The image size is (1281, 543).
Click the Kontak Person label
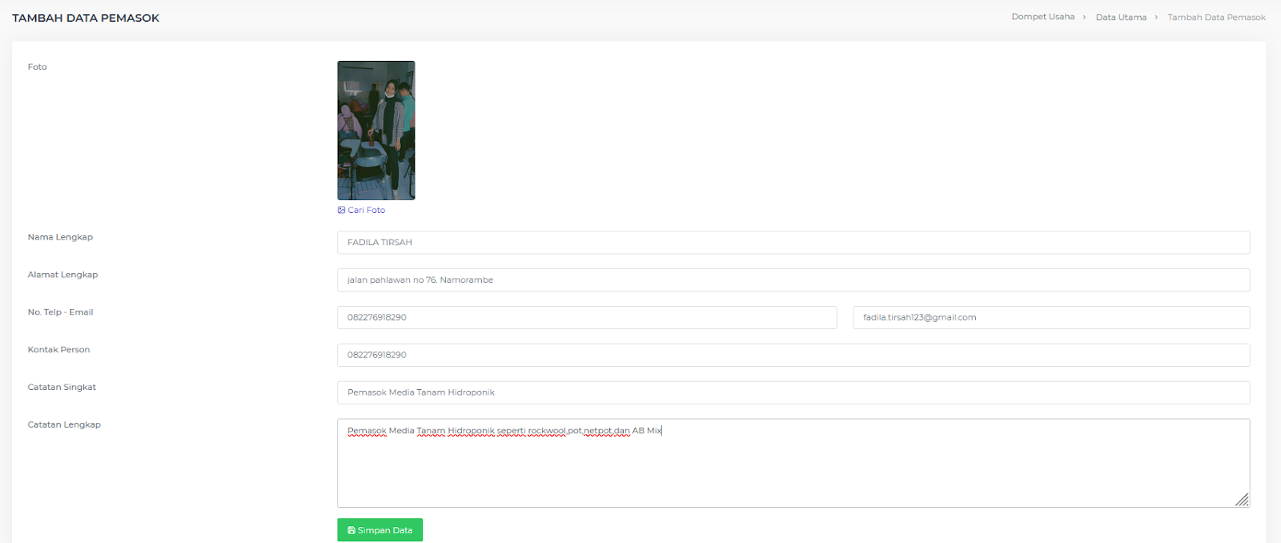(x=58, y=350)
